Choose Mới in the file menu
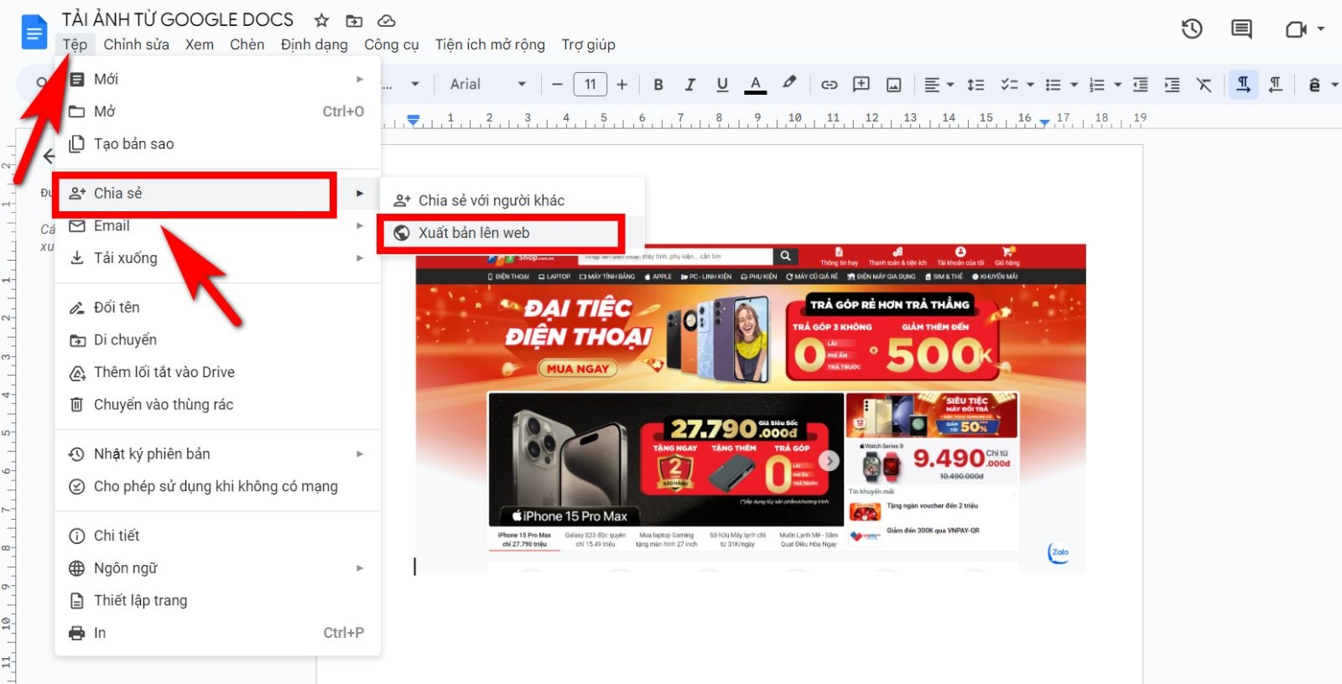Image resolution: width=1342 pixels, height=684 pixels. (x=217, y=79)
